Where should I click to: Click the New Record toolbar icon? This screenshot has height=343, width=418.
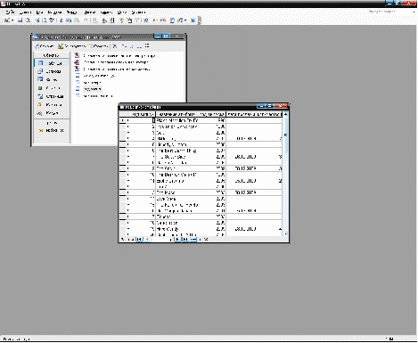click(155, 20)
